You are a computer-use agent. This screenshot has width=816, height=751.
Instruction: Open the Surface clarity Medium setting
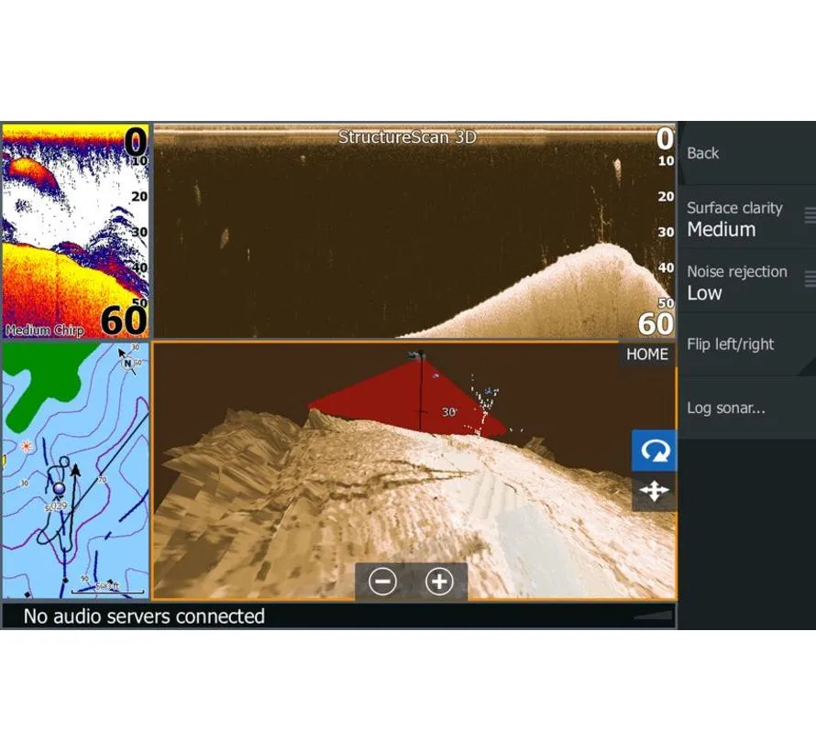747,219
